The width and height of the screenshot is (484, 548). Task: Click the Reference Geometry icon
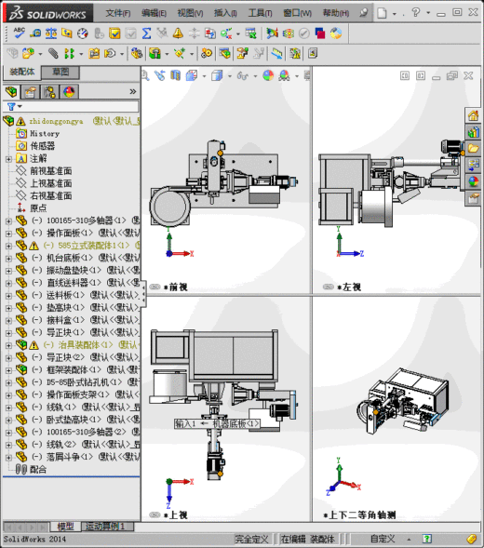[x=180, y=53]
